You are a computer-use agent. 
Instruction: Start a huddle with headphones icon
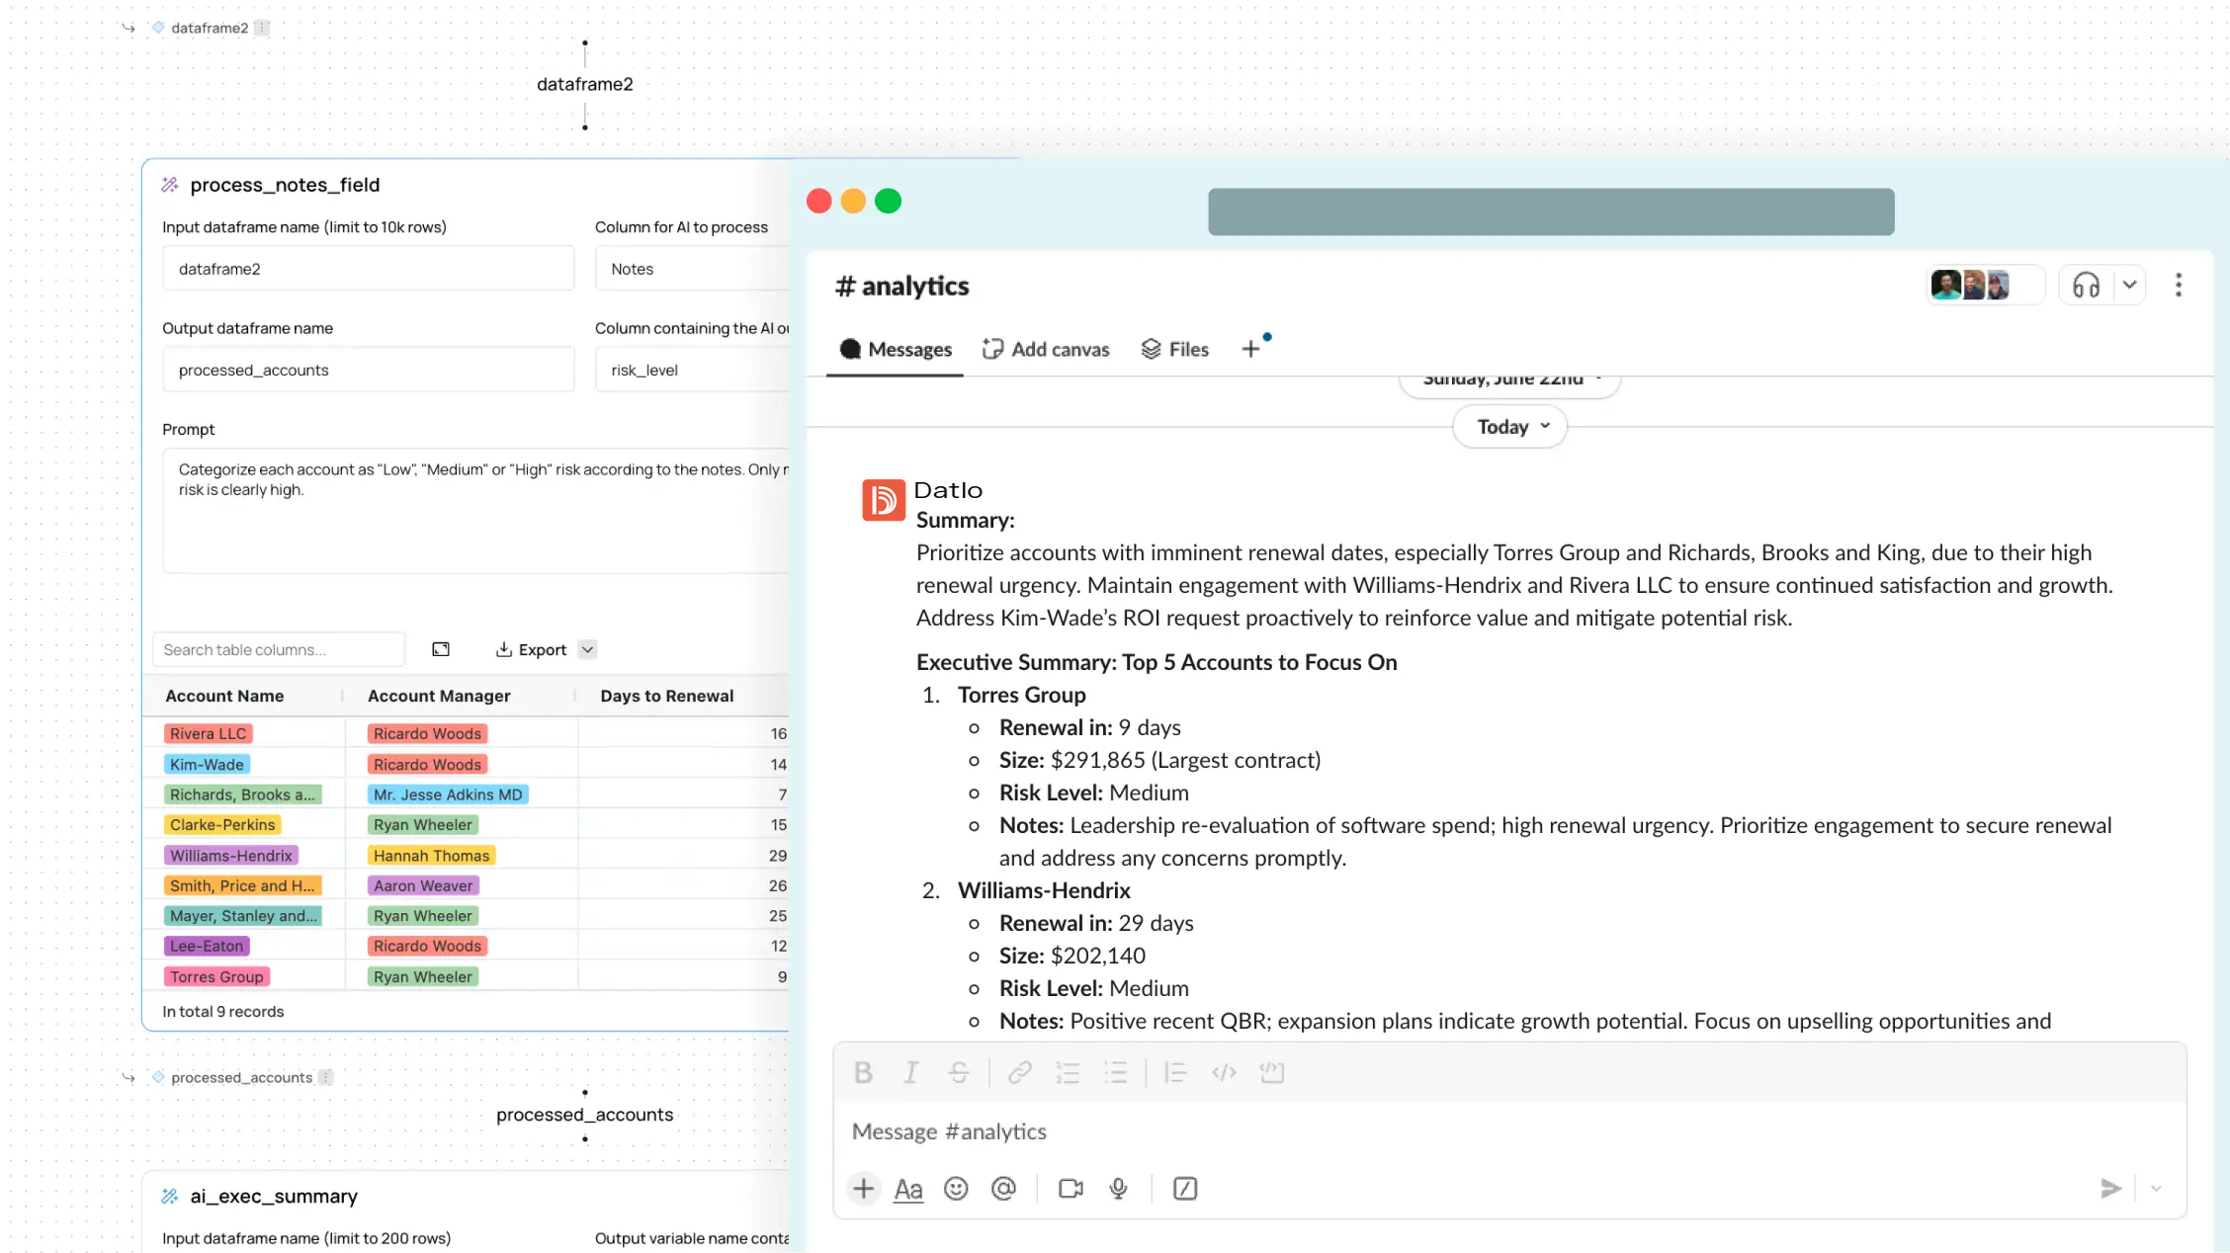tap(2086, 286)
